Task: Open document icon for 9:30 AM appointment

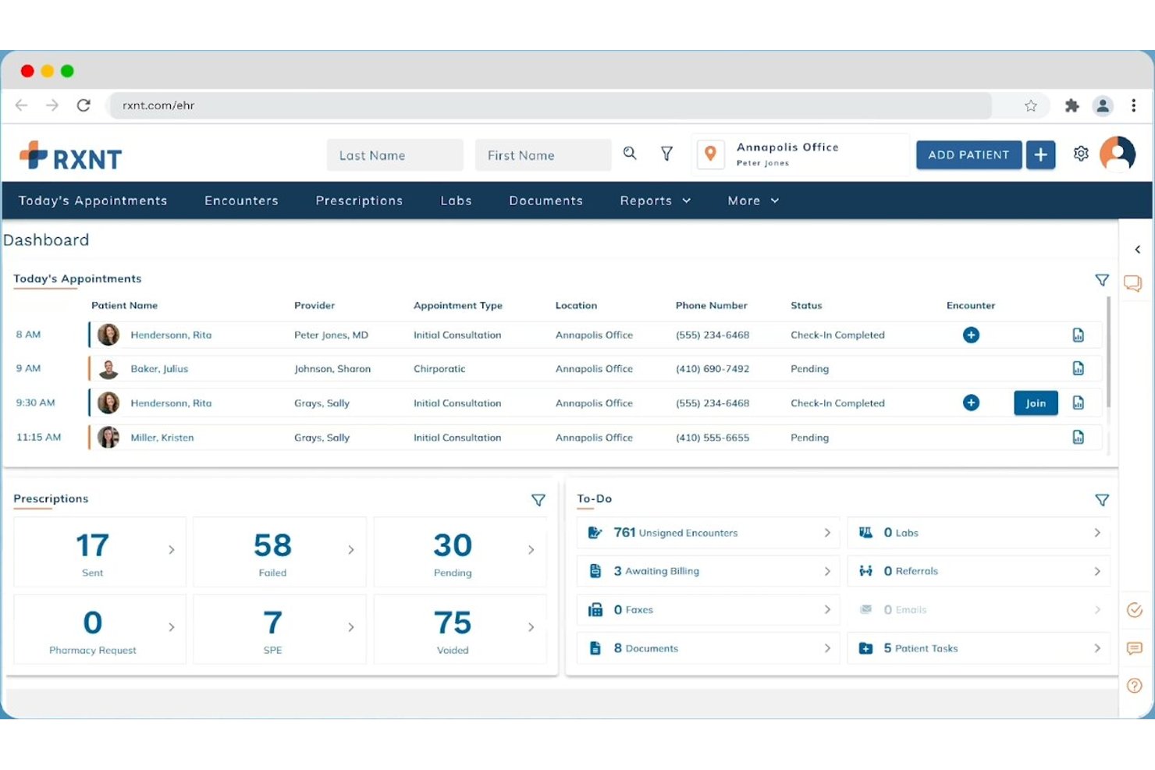Action: [x=1078, y=403]
